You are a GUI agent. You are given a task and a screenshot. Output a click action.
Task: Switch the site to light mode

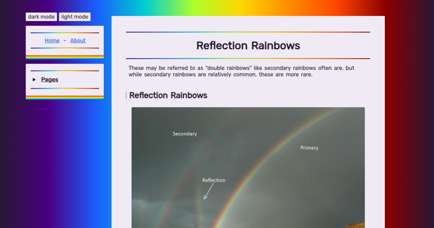(x=75, y=17)
